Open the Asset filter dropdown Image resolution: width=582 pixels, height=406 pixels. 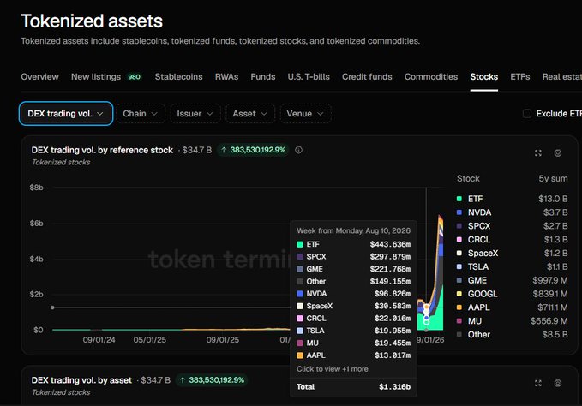[250, 113]
